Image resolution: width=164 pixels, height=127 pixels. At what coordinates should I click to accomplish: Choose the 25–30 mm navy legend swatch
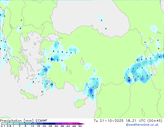point(52,124)
